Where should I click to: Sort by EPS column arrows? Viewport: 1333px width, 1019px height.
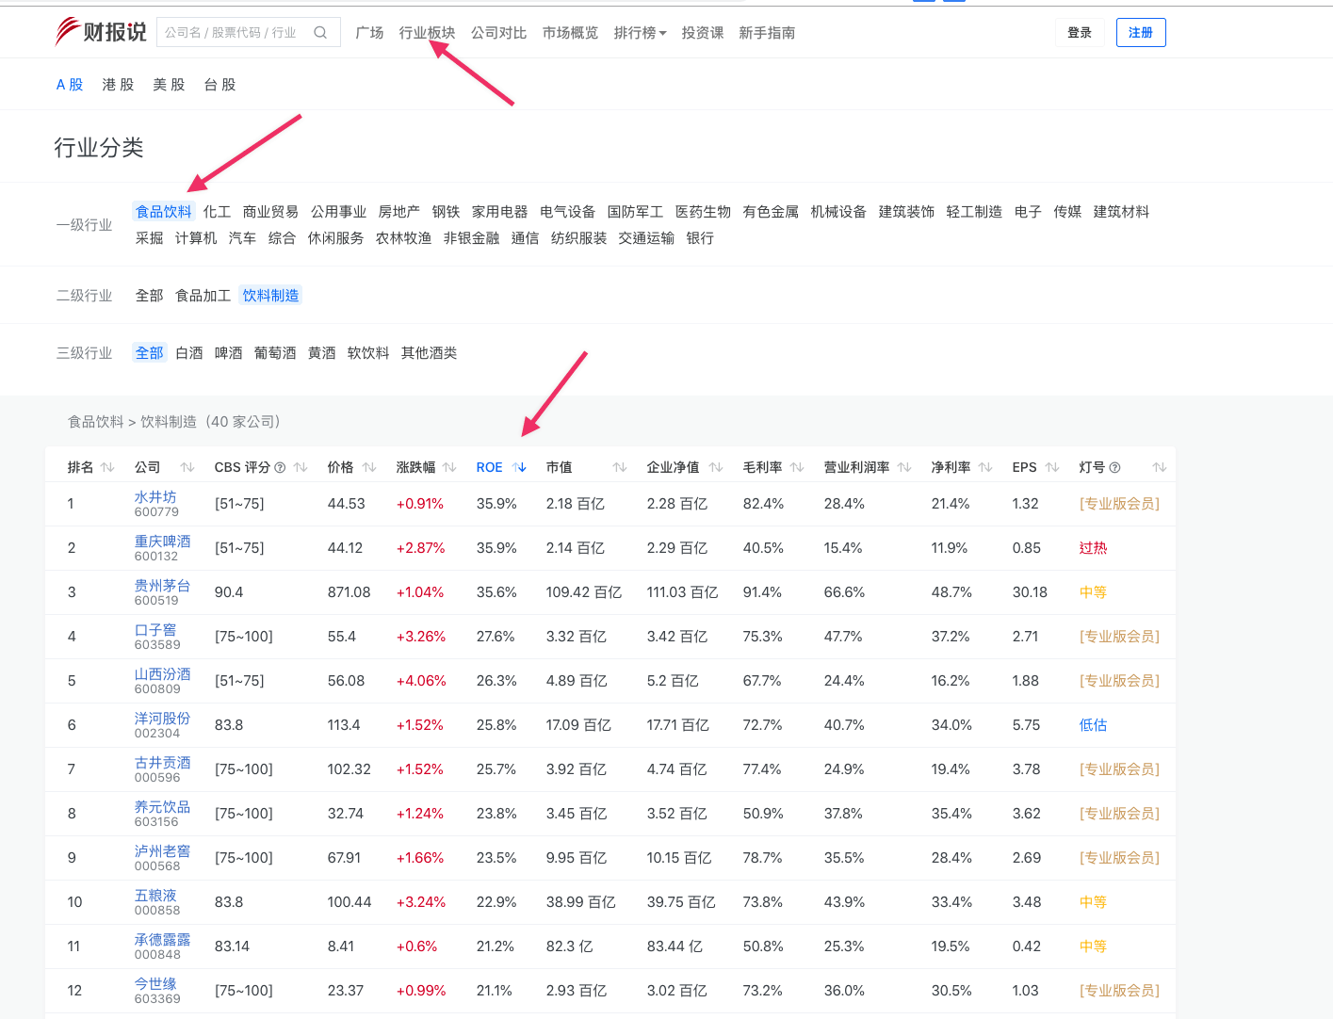click(1052, 467)
